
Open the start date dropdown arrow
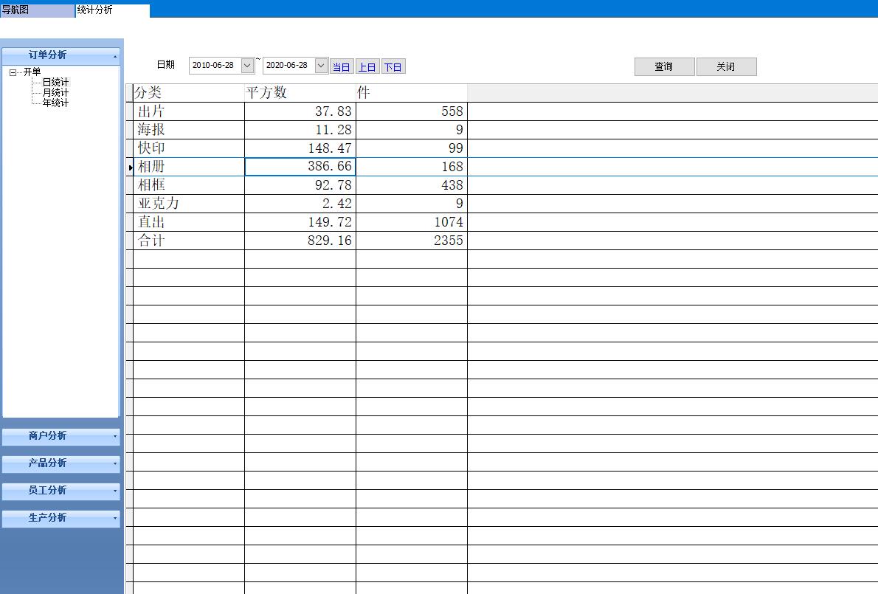coord(247,66)
